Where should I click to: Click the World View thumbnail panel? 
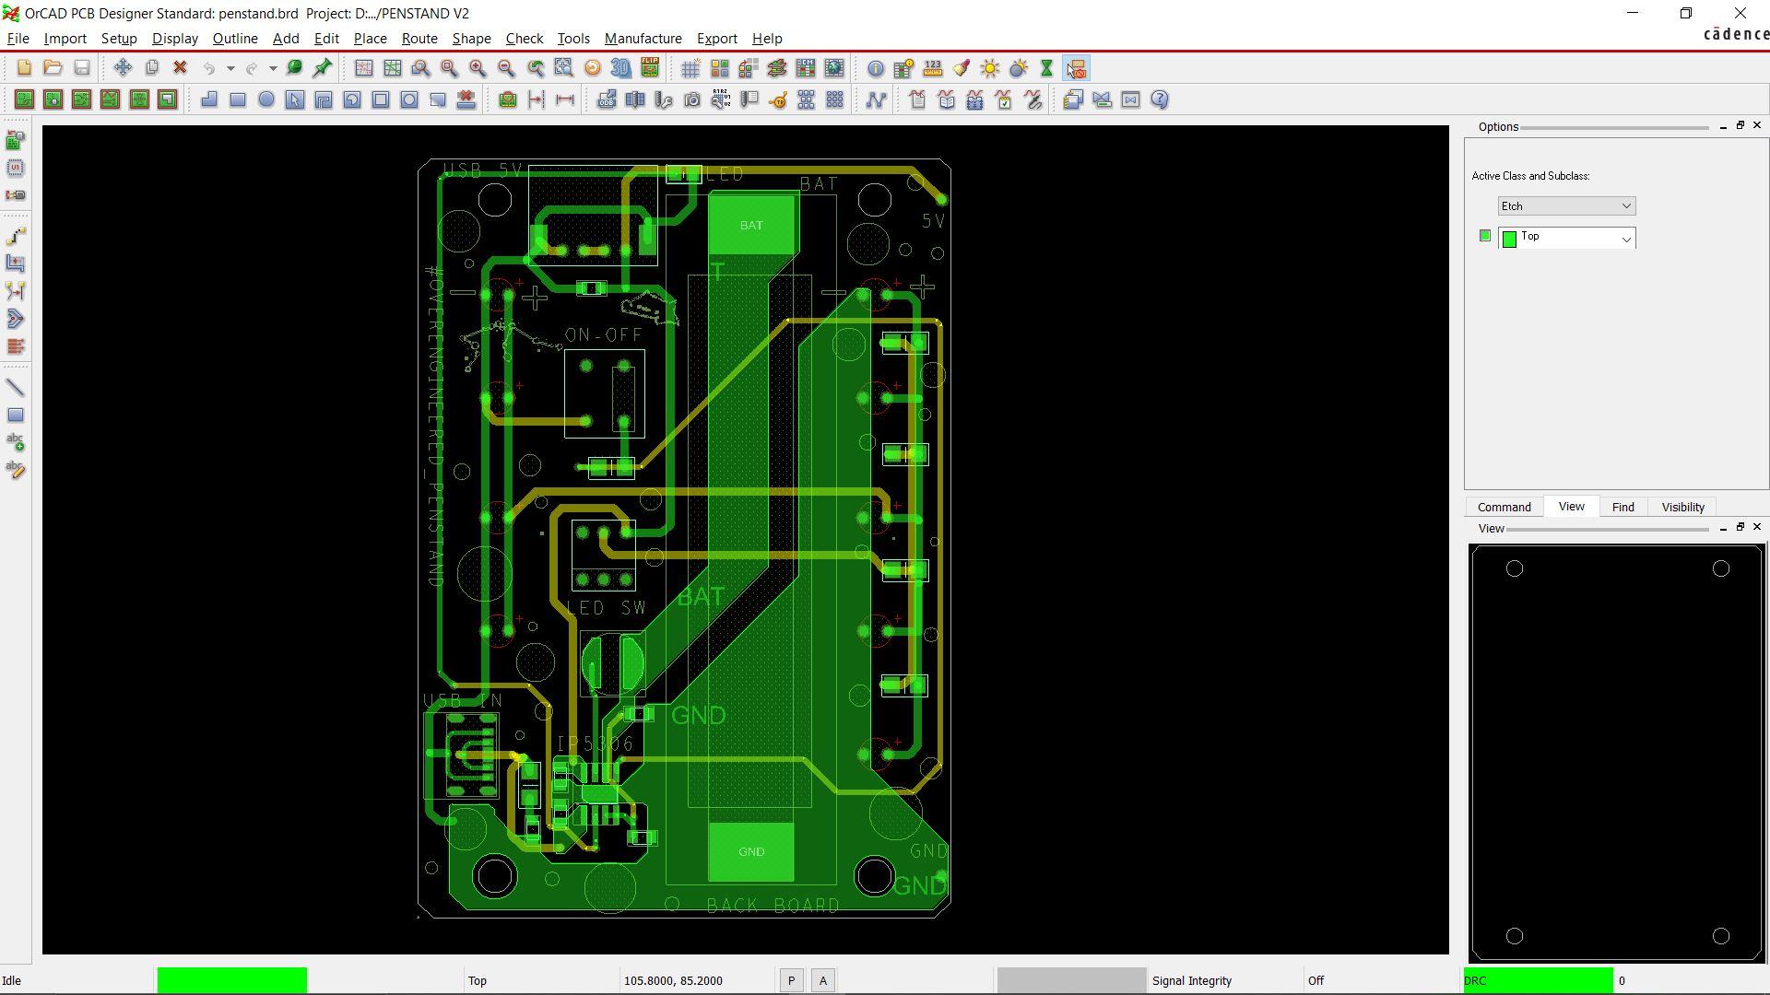coord(1616,753)
